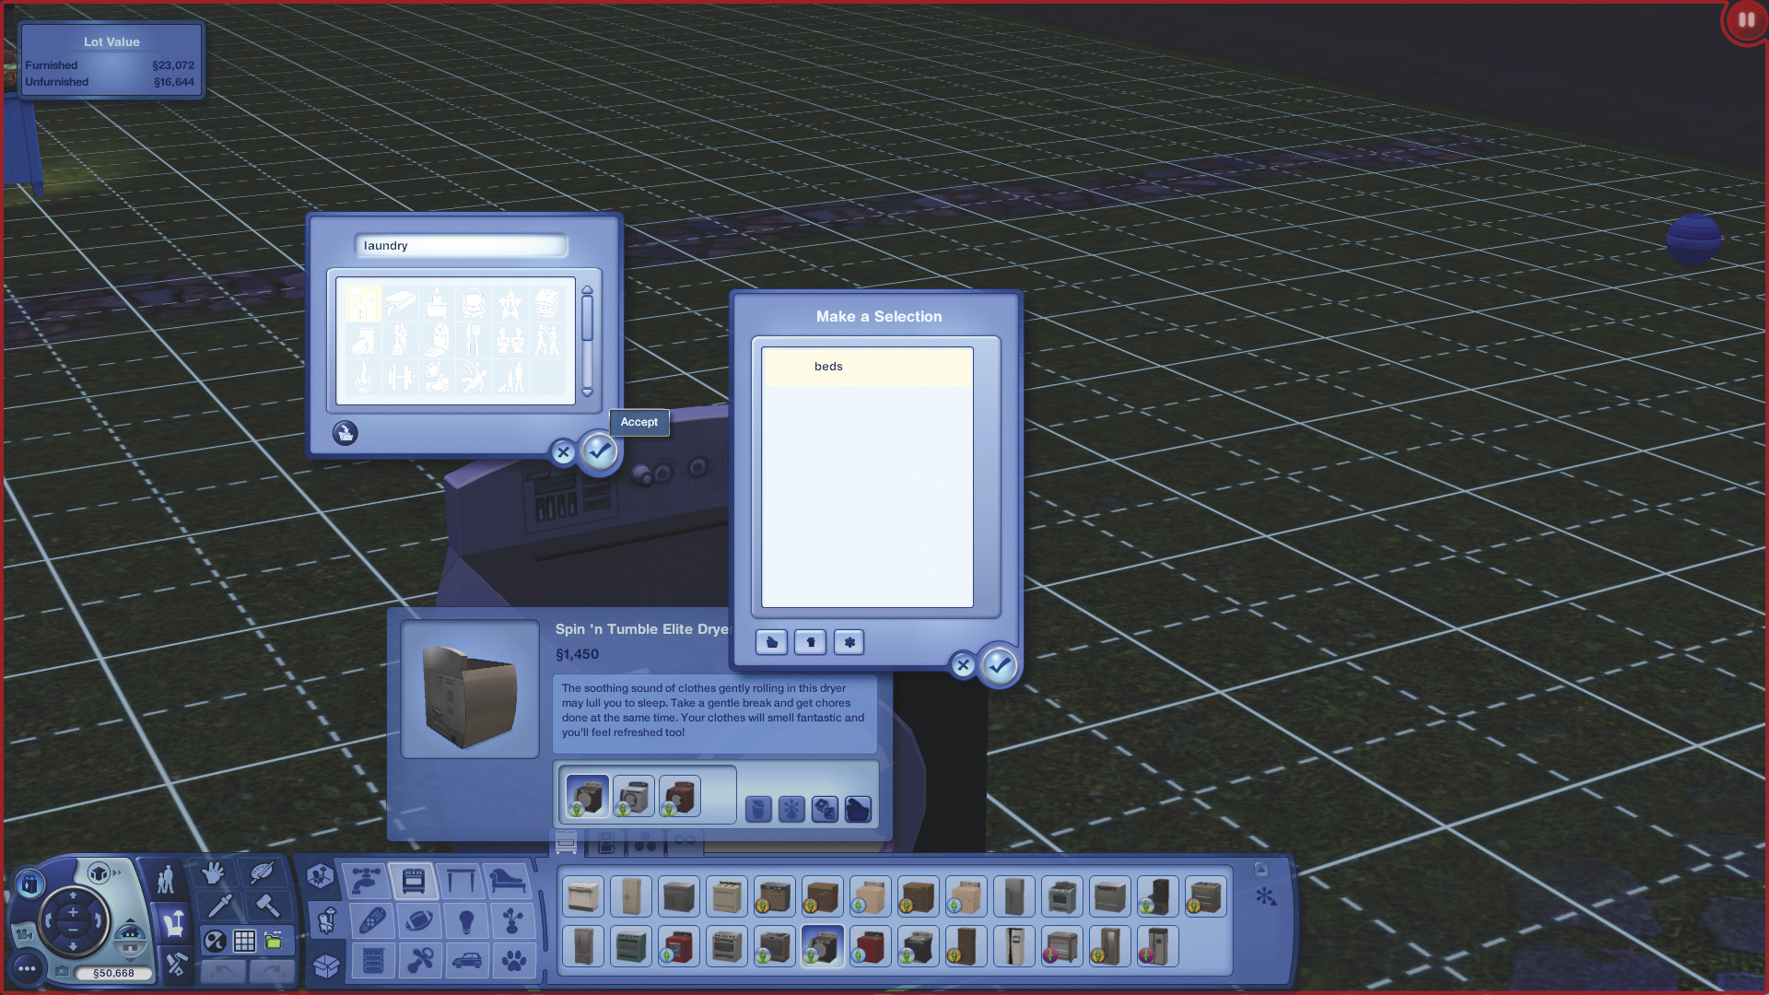Image resolution: width=1769 pixels, height=995 pixels.
Task: Click the starburst button in the dryer panel
Action: [791, 809]
